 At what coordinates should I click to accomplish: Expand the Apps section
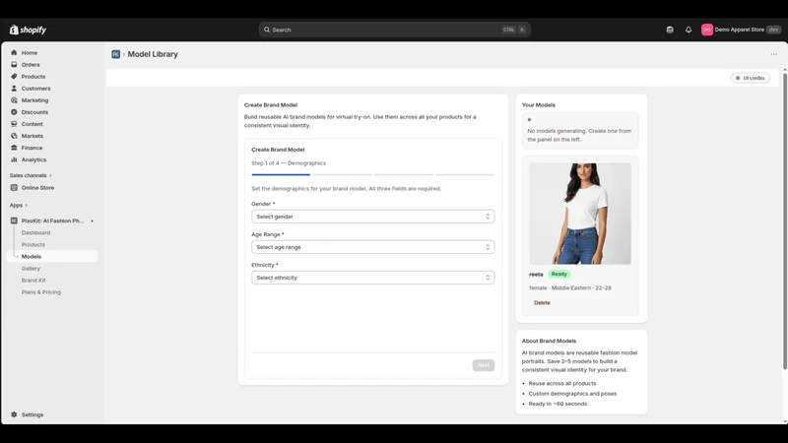click(19, 205)
